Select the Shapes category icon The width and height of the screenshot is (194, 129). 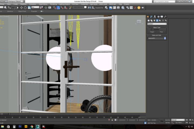(151, 20)
